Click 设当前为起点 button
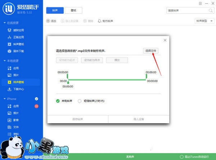 point(67,60)
